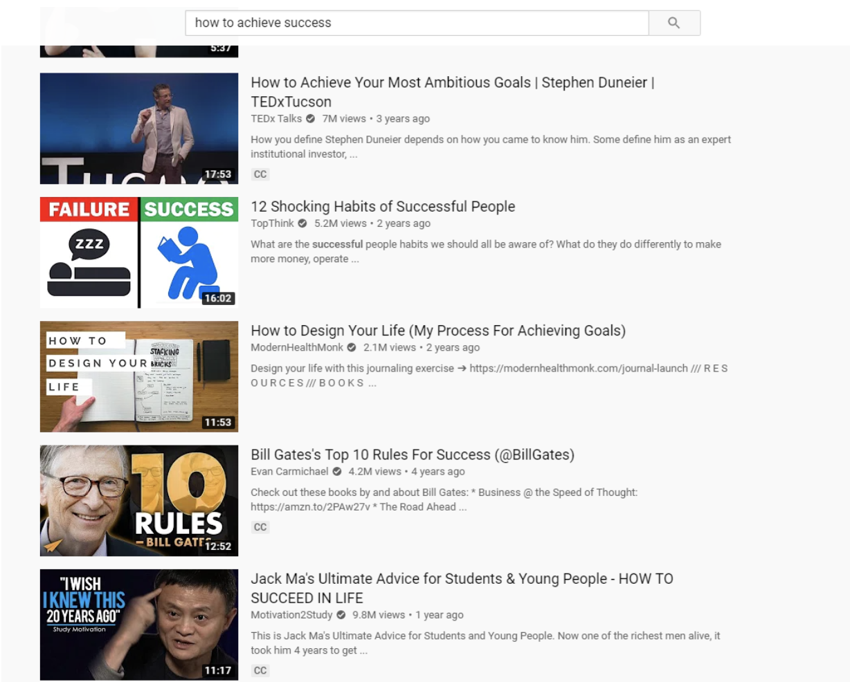This screenshot has width=850, height=700.
Task: Click CC badge under TEDxTucson video description
Action: coord(260,174)
